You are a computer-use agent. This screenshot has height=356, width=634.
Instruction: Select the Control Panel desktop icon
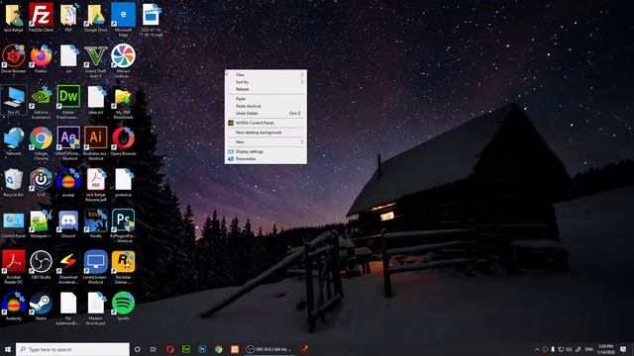[x=14, y=223]
